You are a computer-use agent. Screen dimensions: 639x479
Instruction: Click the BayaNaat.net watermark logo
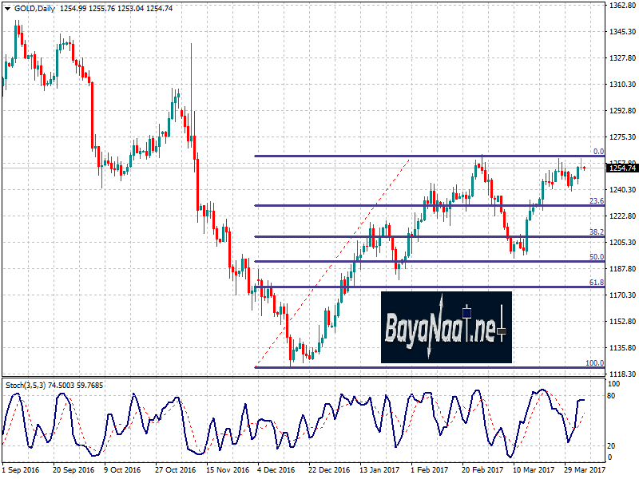click(x=446, y=327)
